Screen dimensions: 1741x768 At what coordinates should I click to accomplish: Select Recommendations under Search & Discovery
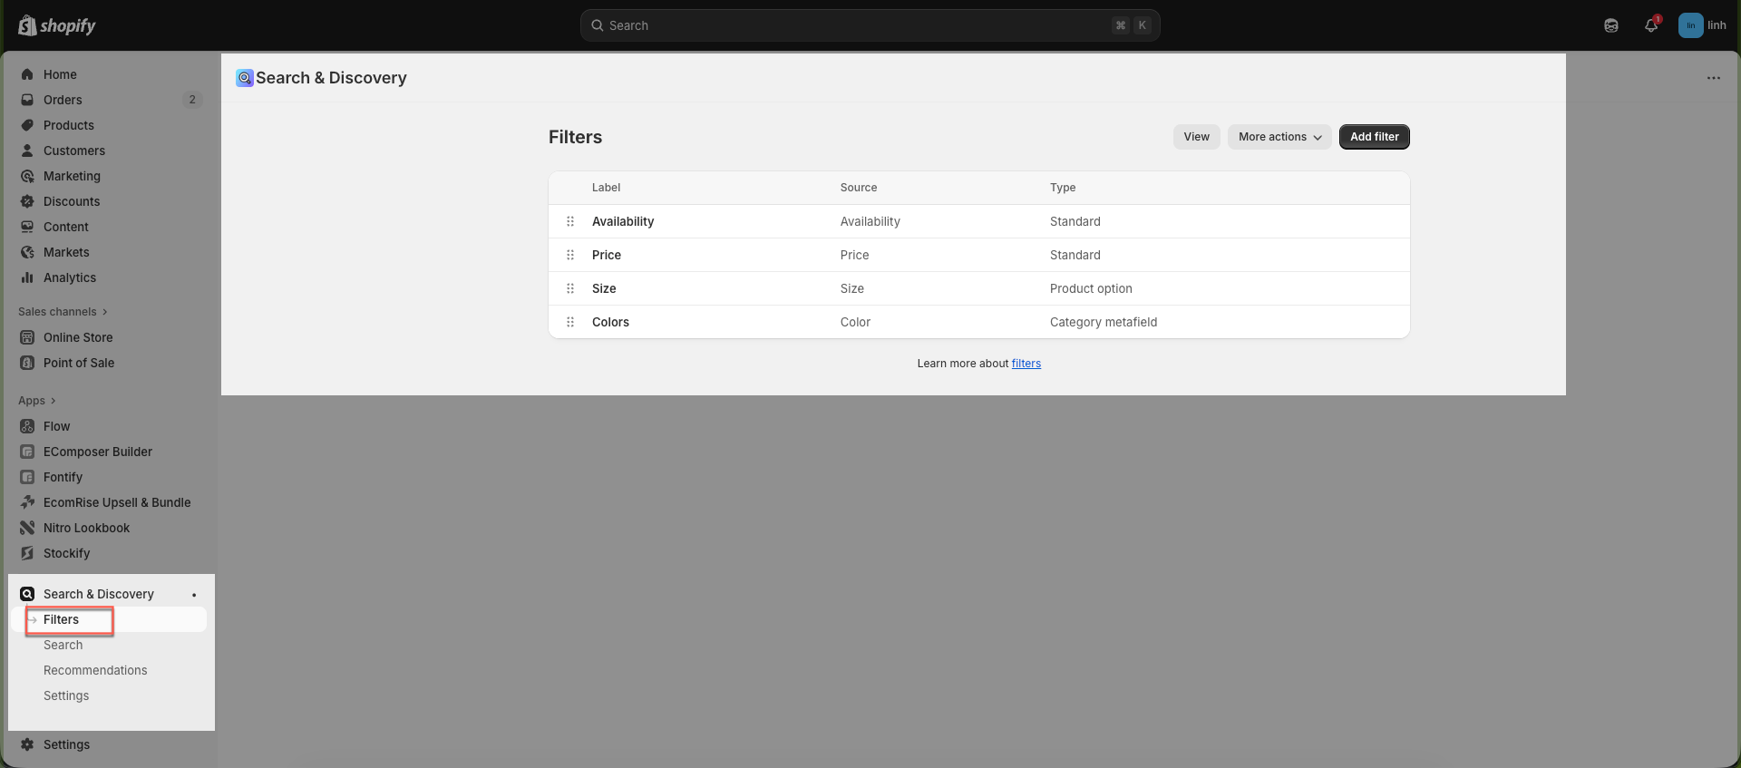(95, 670)
